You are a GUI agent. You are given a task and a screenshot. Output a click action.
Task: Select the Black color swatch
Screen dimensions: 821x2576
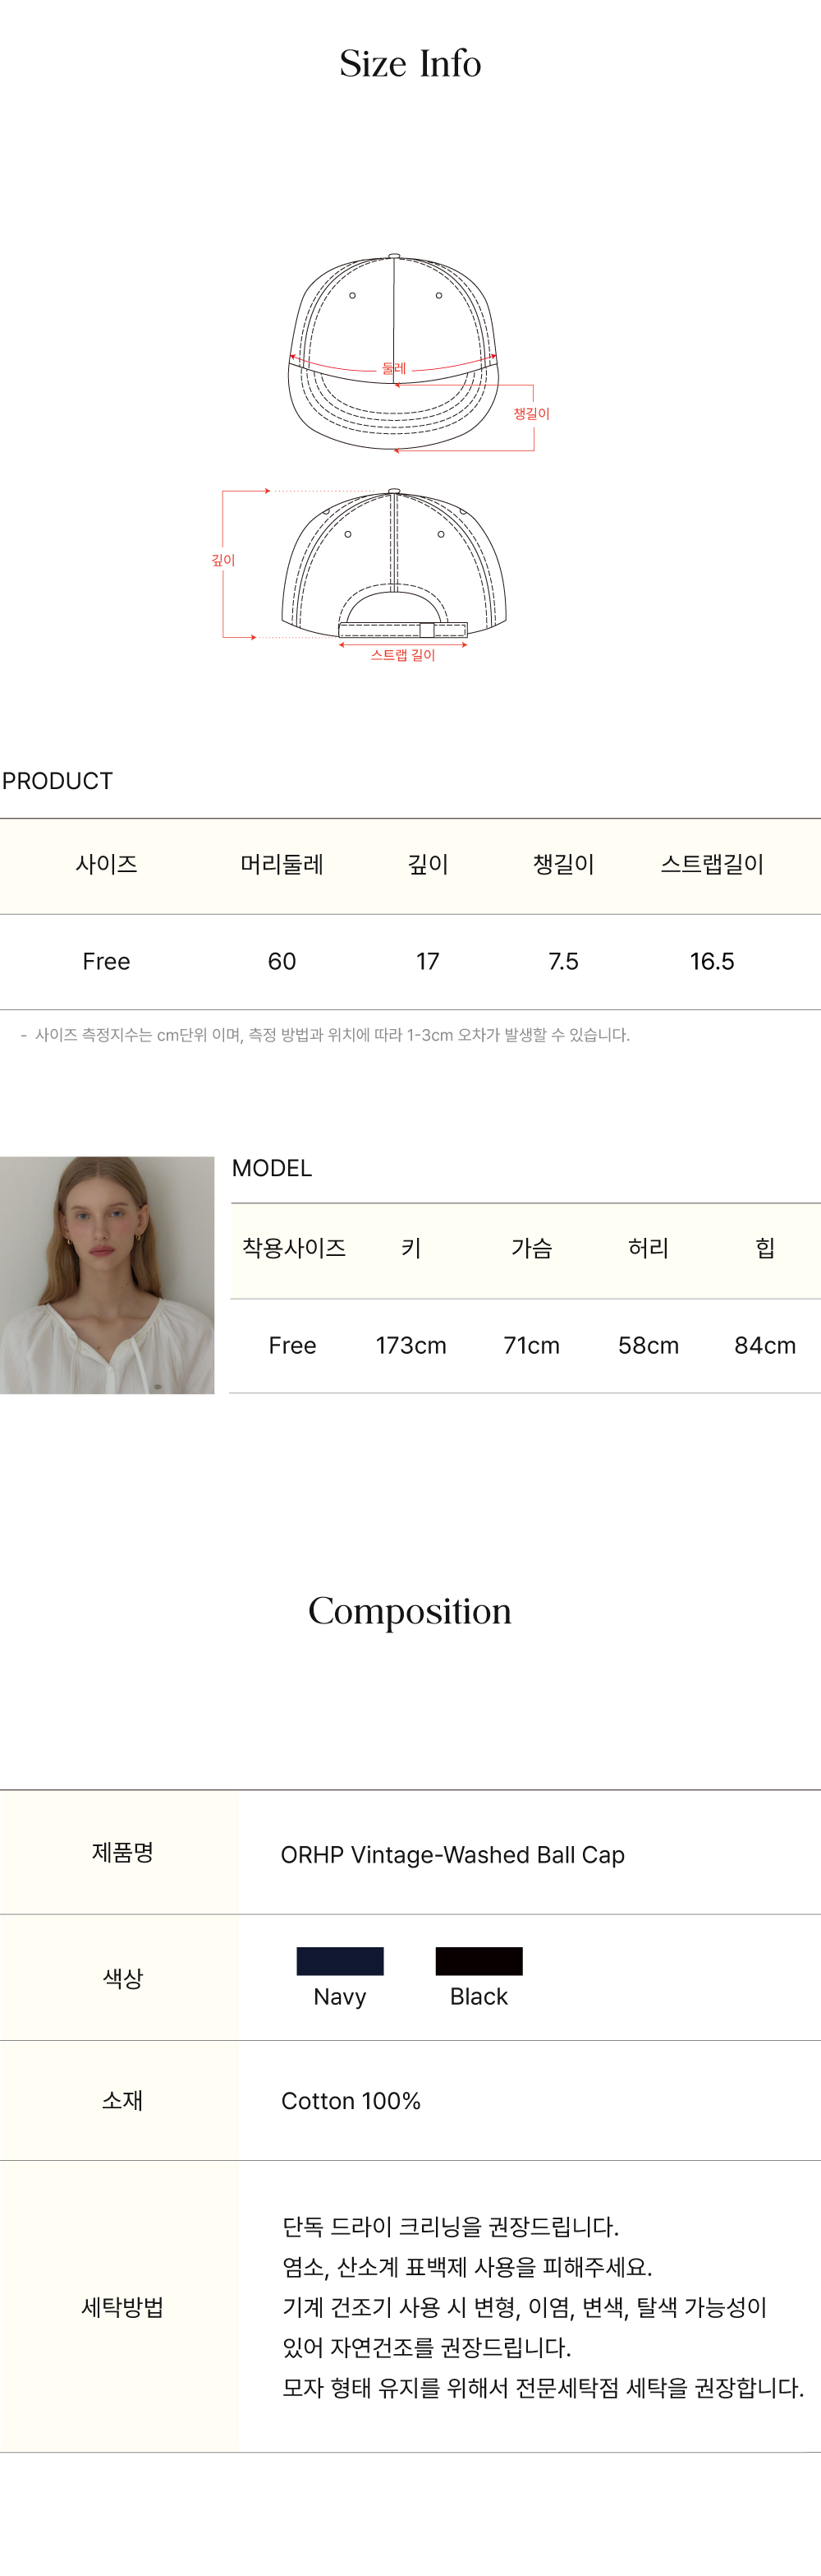(479, 1960)
